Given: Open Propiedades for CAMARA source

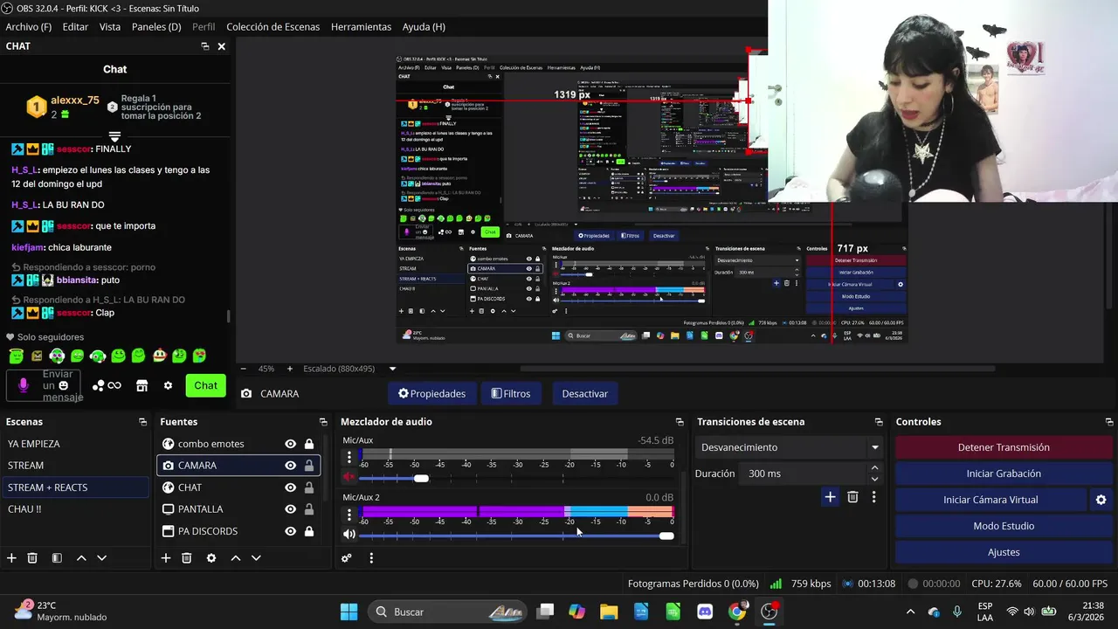Looking at the screenshot, I should (431, 394).
